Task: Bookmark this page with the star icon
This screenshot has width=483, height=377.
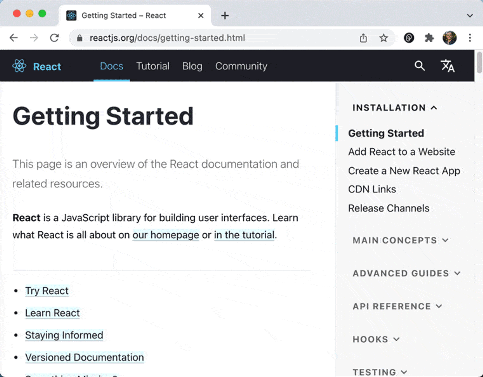Action: tap(384, 38)
